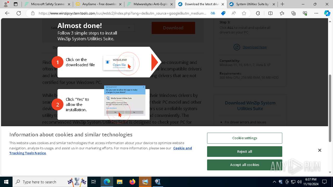Image resolution: width=333 pixels, height=187 pixels.
Task: Open the WinZip utilities taskbar icon
Action: [x=158, y=182]
